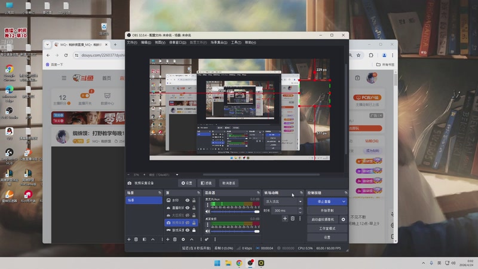Open 淡入淡出 transition dropdown

tap(283, 201)
